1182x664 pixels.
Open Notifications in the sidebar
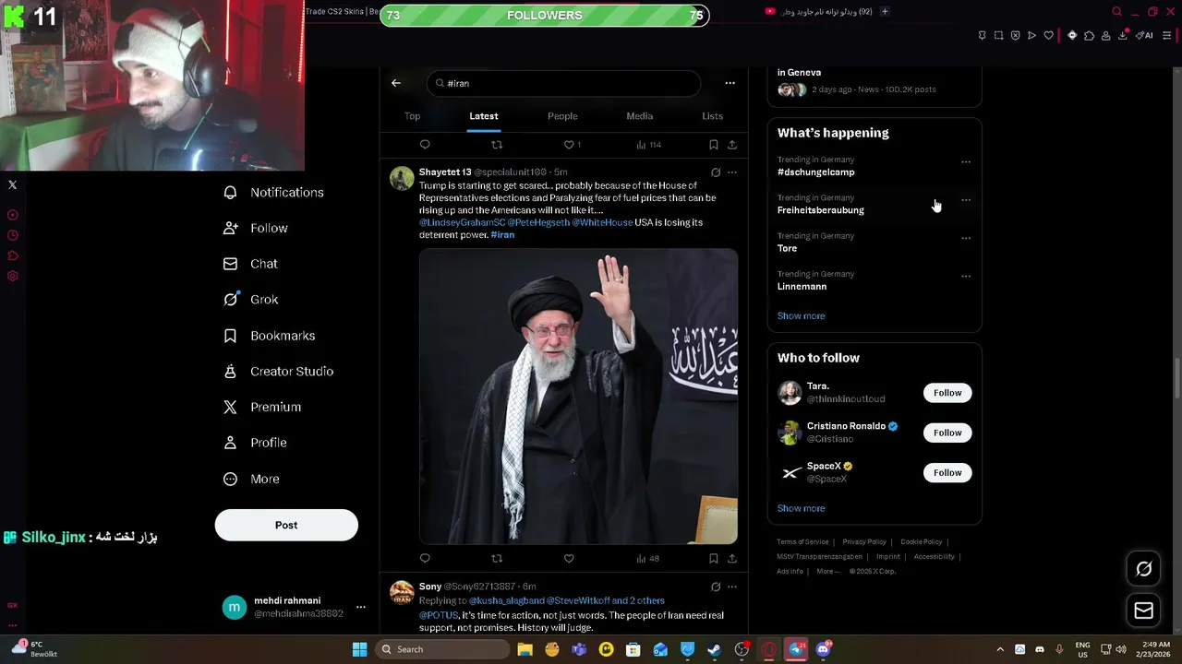(274, 193)
